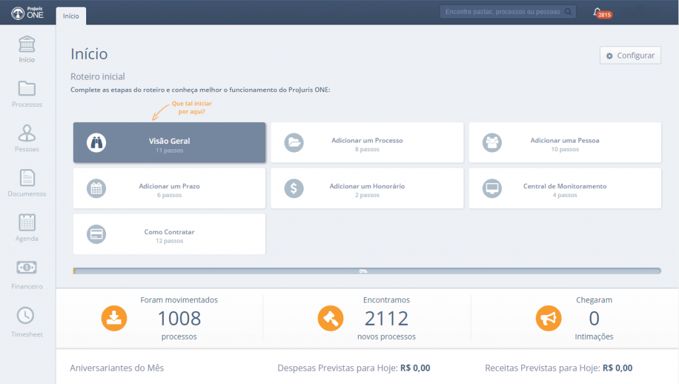Screen dimensions: 679x384
Task: Click the roteiro progress bar at 0%
Action: [367, 271]
